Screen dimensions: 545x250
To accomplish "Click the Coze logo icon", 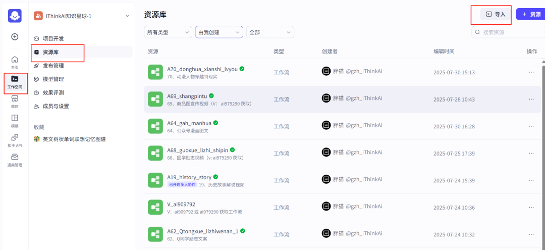I will click(15, 16).
